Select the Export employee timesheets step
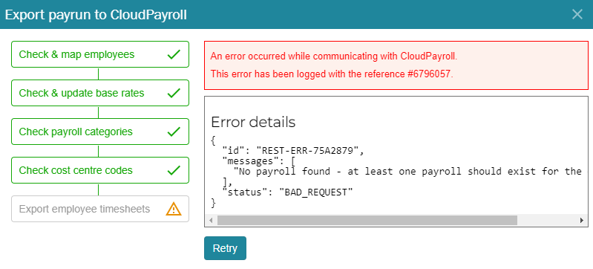 click(100, 209)
